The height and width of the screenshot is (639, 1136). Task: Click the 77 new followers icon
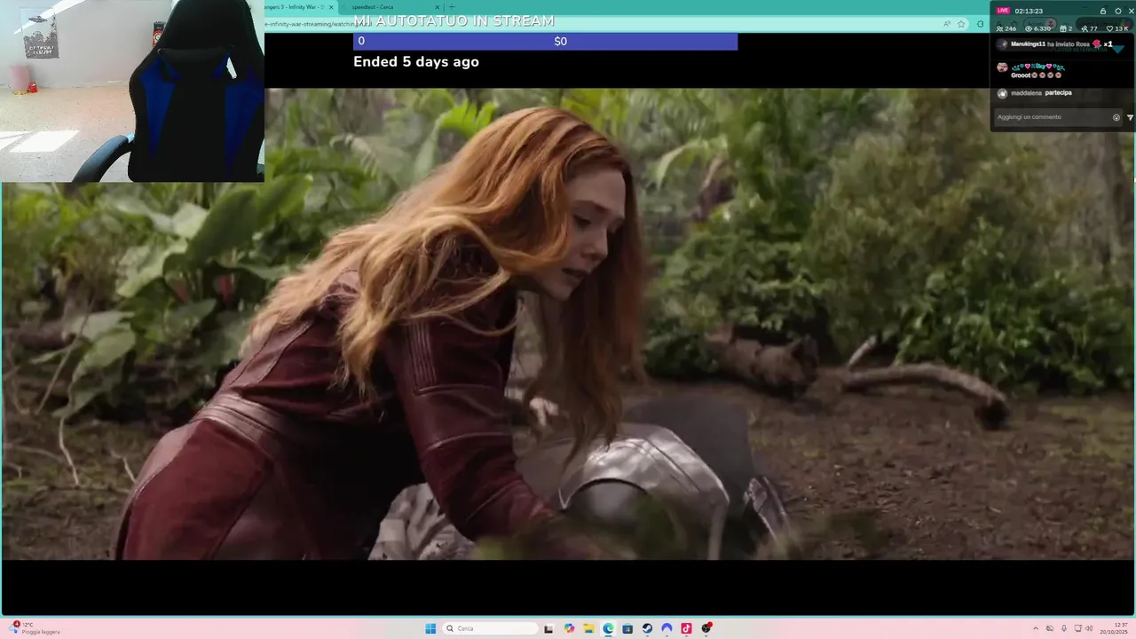[1085, 28]
